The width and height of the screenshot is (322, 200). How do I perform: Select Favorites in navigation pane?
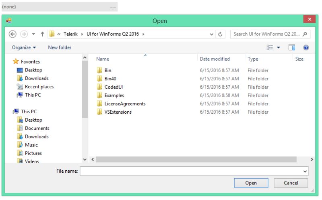[x=31, y=62]
